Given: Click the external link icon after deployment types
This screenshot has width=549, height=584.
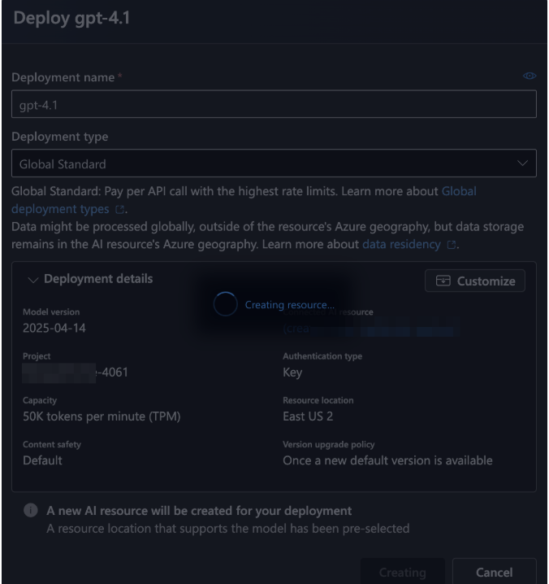Looking at the screenshot, I should [x=119, y=210].
